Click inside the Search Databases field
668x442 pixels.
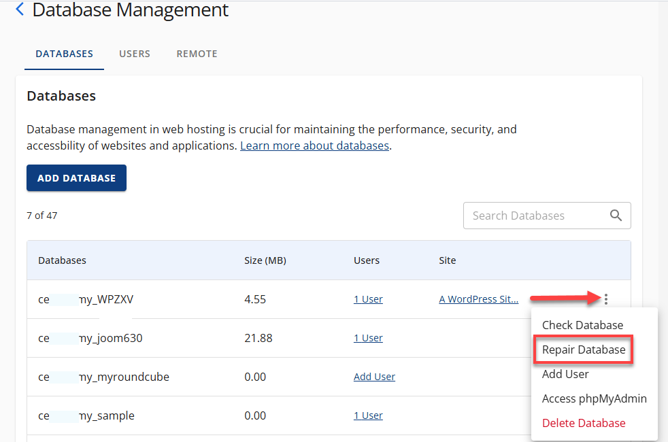click(x=531, y=215)
